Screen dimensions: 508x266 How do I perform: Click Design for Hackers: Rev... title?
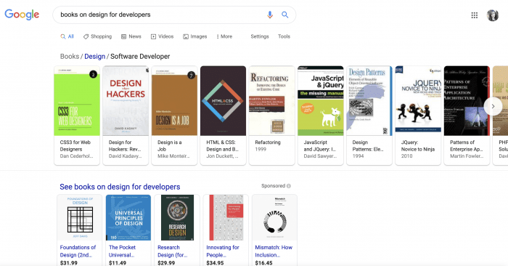125,145
